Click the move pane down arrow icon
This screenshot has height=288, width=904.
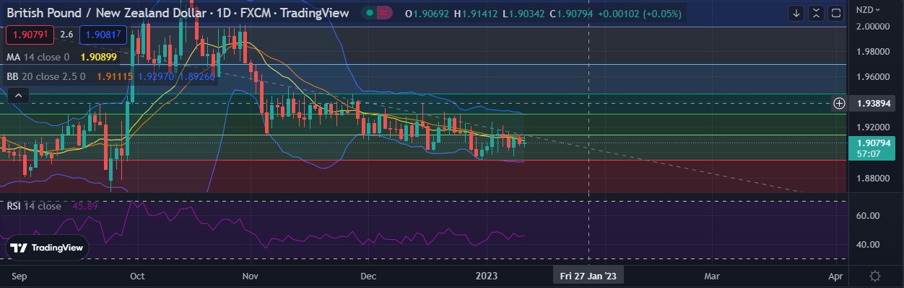796,13
